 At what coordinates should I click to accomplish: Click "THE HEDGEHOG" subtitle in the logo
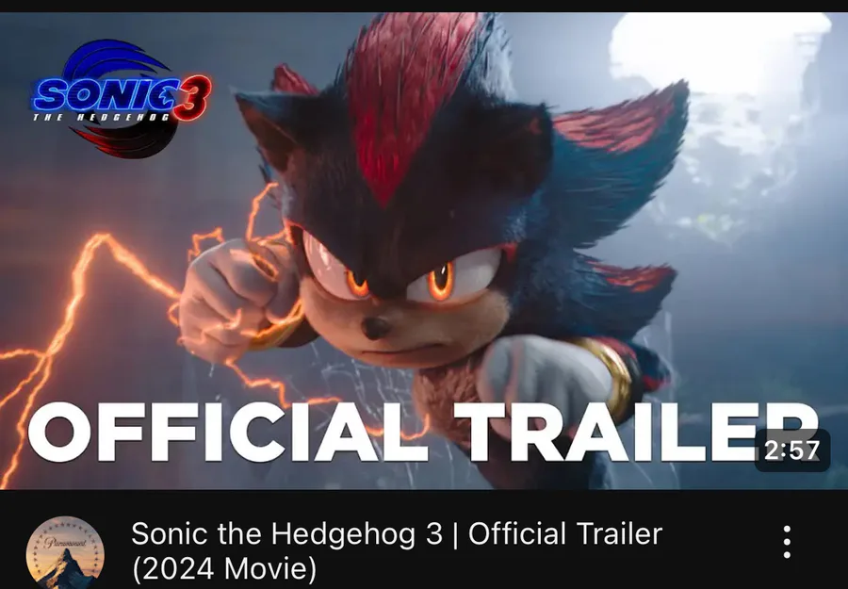point(101,117)
